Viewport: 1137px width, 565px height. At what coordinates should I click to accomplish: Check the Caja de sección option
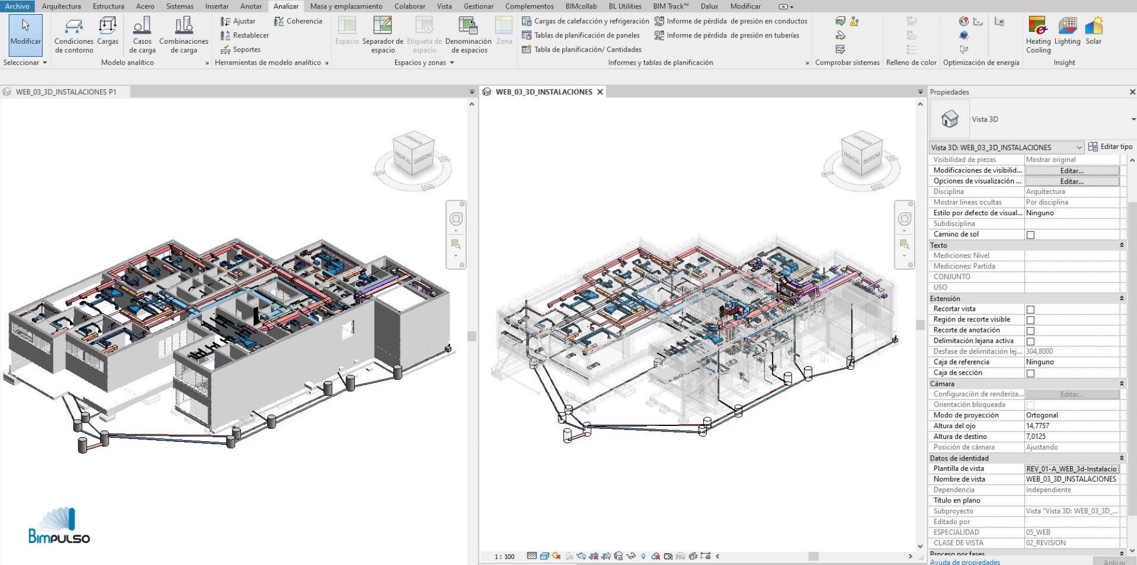click(1030, 373)
